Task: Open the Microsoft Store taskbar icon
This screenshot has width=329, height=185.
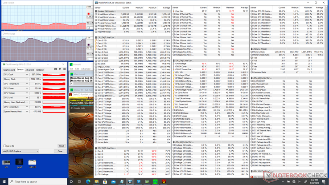Action: (105, 181)
